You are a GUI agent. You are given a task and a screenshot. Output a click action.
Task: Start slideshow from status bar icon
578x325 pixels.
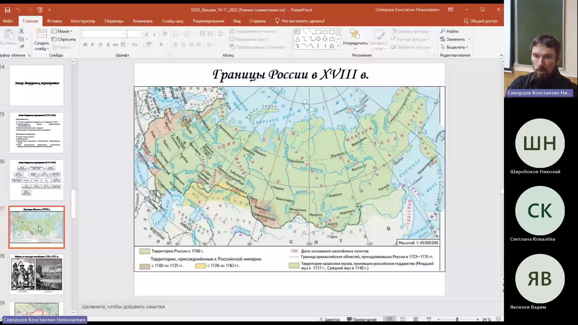(429, 319)
